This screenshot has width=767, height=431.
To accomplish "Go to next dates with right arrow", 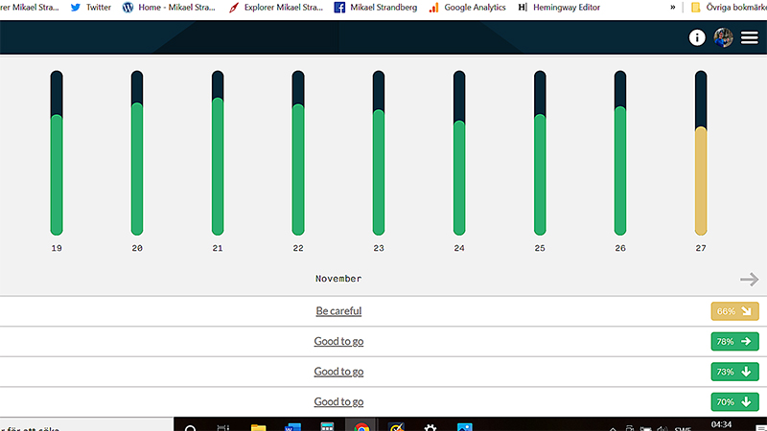I will [x=749, y=279].
